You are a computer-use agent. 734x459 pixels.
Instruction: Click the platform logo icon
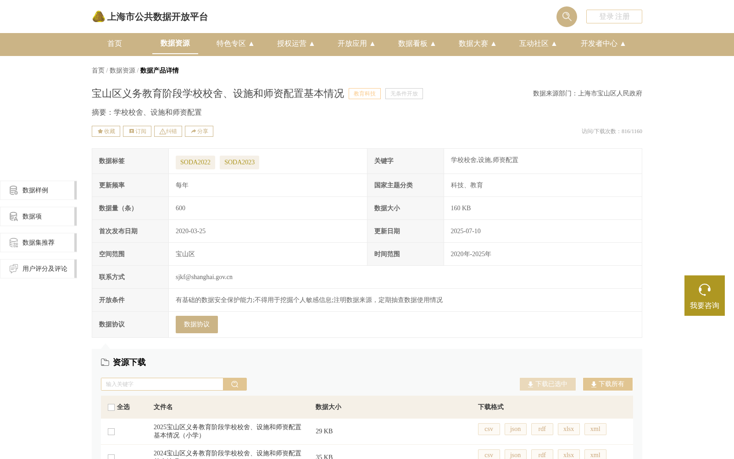click(99, 17)
